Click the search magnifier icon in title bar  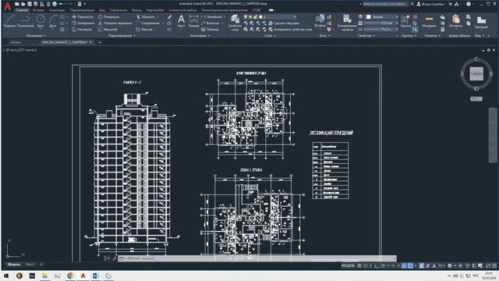(412, 4)
